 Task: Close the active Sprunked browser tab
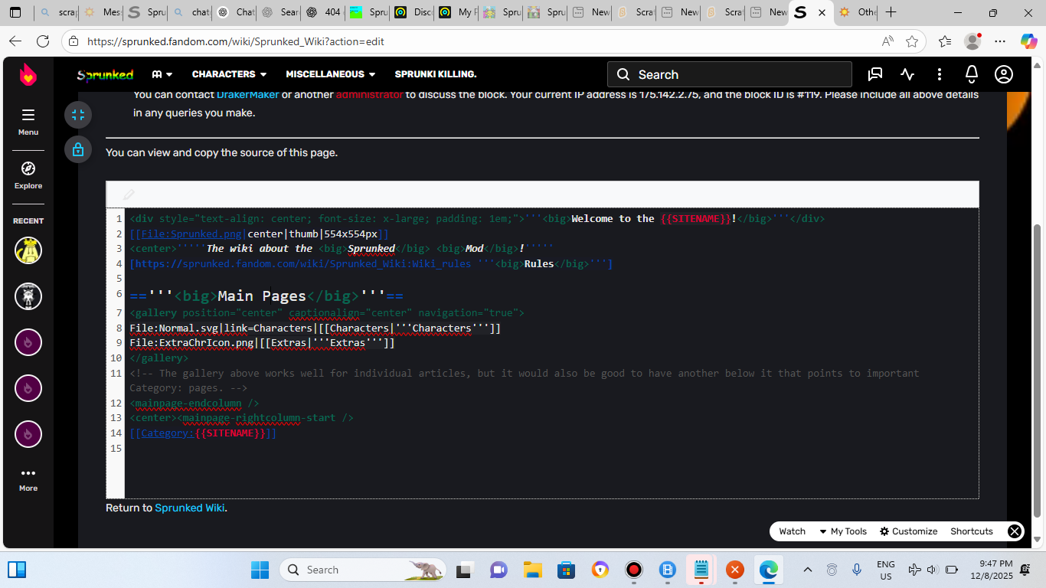click(x=822, y=12)
